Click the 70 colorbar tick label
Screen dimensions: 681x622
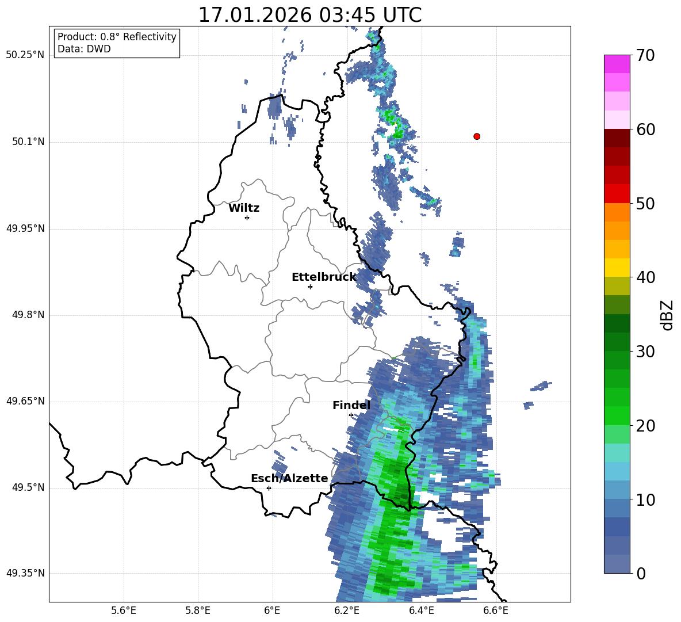pos(645,56)
